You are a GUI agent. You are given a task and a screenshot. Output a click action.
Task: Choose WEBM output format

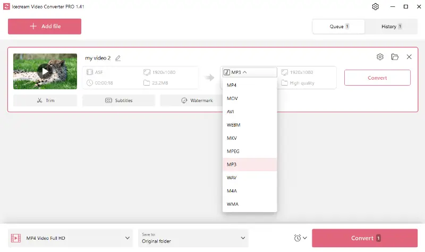250,125
